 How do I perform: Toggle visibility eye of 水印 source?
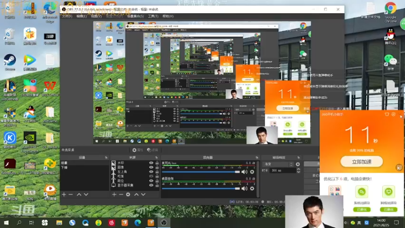(151, 163)
